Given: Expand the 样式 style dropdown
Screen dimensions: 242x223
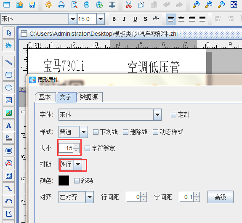Looking at the screenshot, I should tap(84, 132).
